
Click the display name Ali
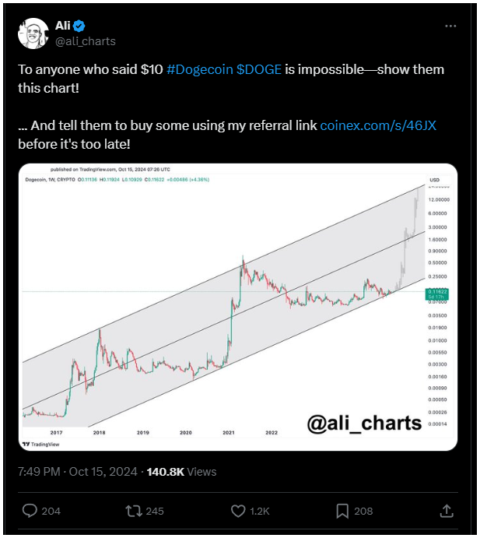[63, 26]
